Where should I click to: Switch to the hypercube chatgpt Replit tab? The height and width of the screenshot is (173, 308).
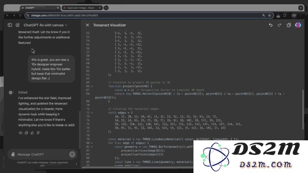(82, 8)
